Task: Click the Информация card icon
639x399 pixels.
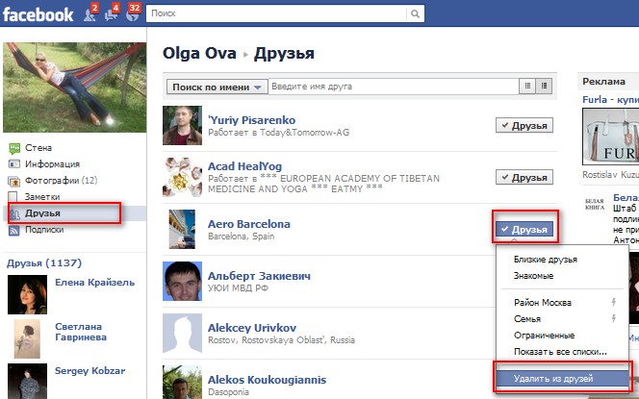Action: coord(14,164)
